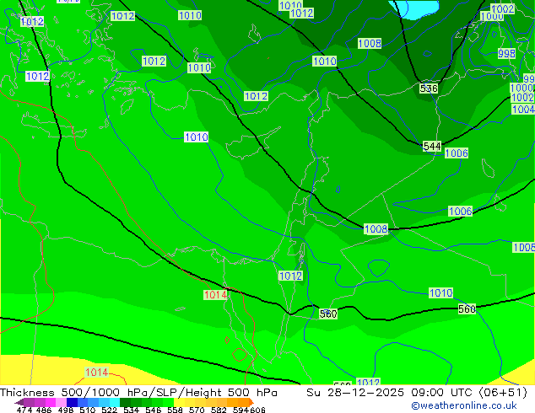535x413 pixels.
Task: Click the legend value 582
Action: [x=219, y=410]
